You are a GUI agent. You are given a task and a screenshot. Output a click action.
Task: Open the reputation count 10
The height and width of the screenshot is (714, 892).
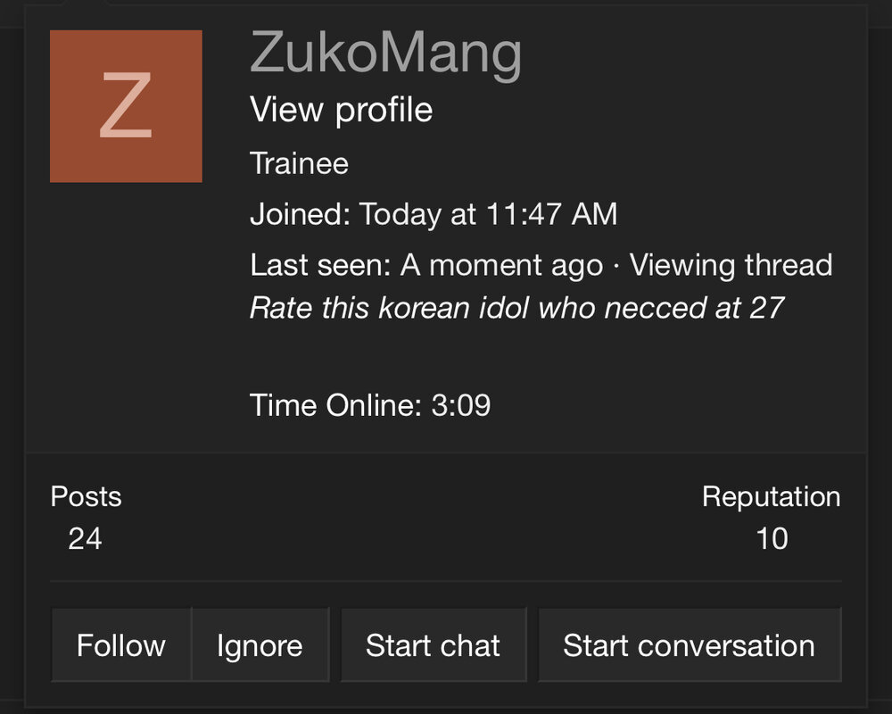click(772, 538)
